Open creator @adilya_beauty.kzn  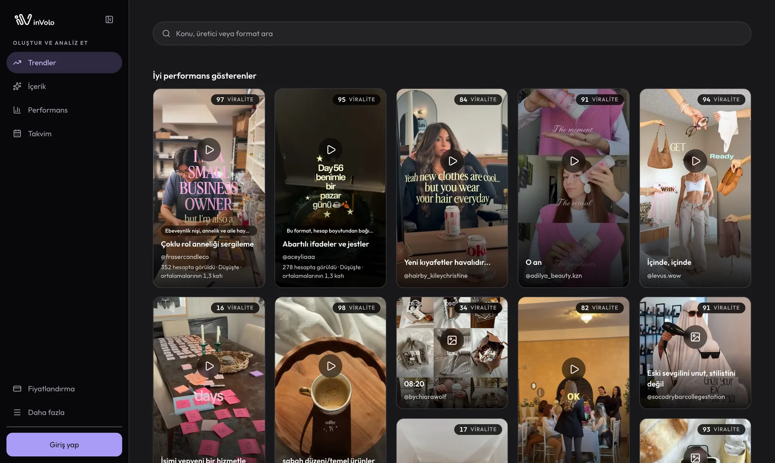pyautogui.click(x=554, y=276)
